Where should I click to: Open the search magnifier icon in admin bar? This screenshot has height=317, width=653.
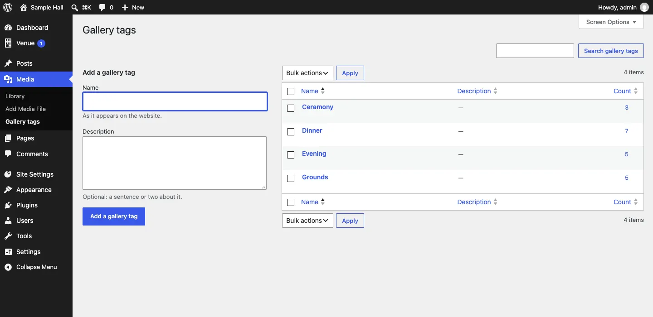click(75, 7)
